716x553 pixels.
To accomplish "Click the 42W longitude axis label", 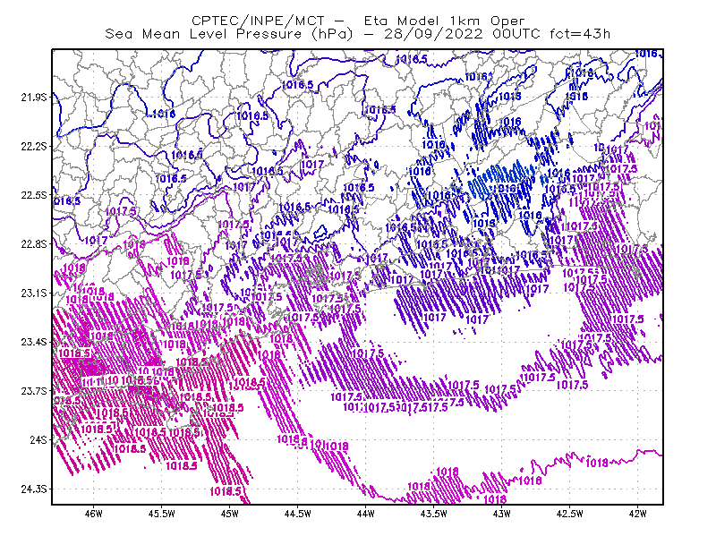I will [x=638, y=514].
